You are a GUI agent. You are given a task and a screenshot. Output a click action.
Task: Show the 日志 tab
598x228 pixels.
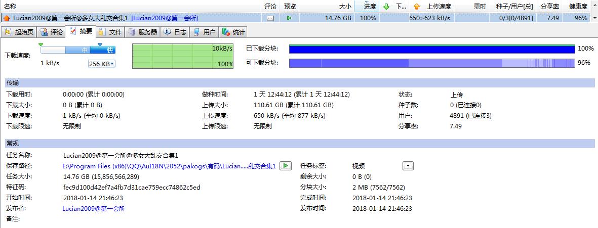[x=175, y=32]
